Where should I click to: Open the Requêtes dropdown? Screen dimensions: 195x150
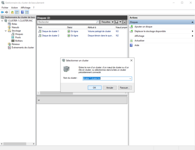tap(107, 22)
